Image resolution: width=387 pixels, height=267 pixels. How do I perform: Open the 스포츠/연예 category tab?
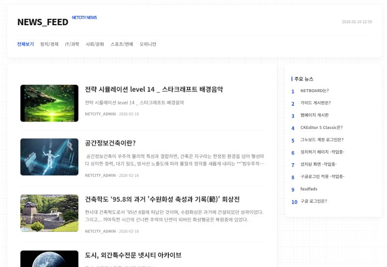[121, 44]
